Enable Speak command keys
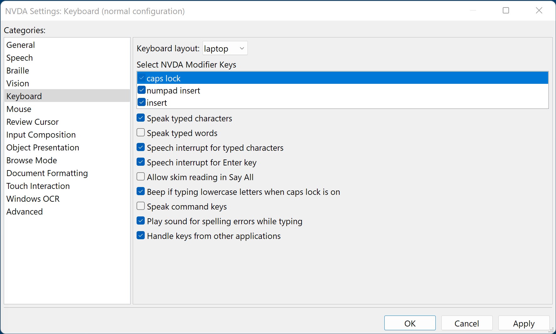Image resolution: width=556 pixels, height=334 pixels. point(140,206)
